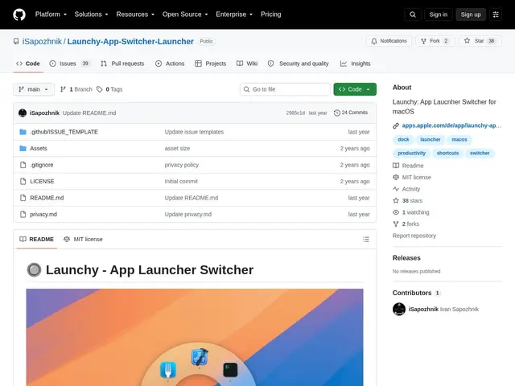Viewport: 515px width, 386px height.
Task: Open the green Code dropdown
Action: tap(355, 89)
